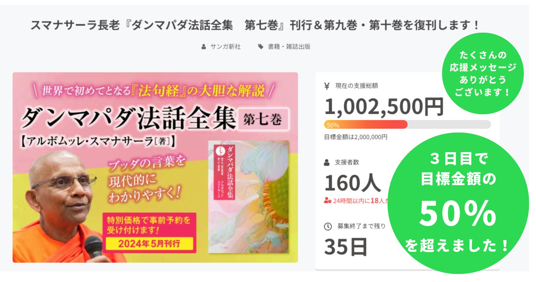Click the 1,002,500円 total amount
This screenshot has height=282, width=536.
tap(384, 107)
